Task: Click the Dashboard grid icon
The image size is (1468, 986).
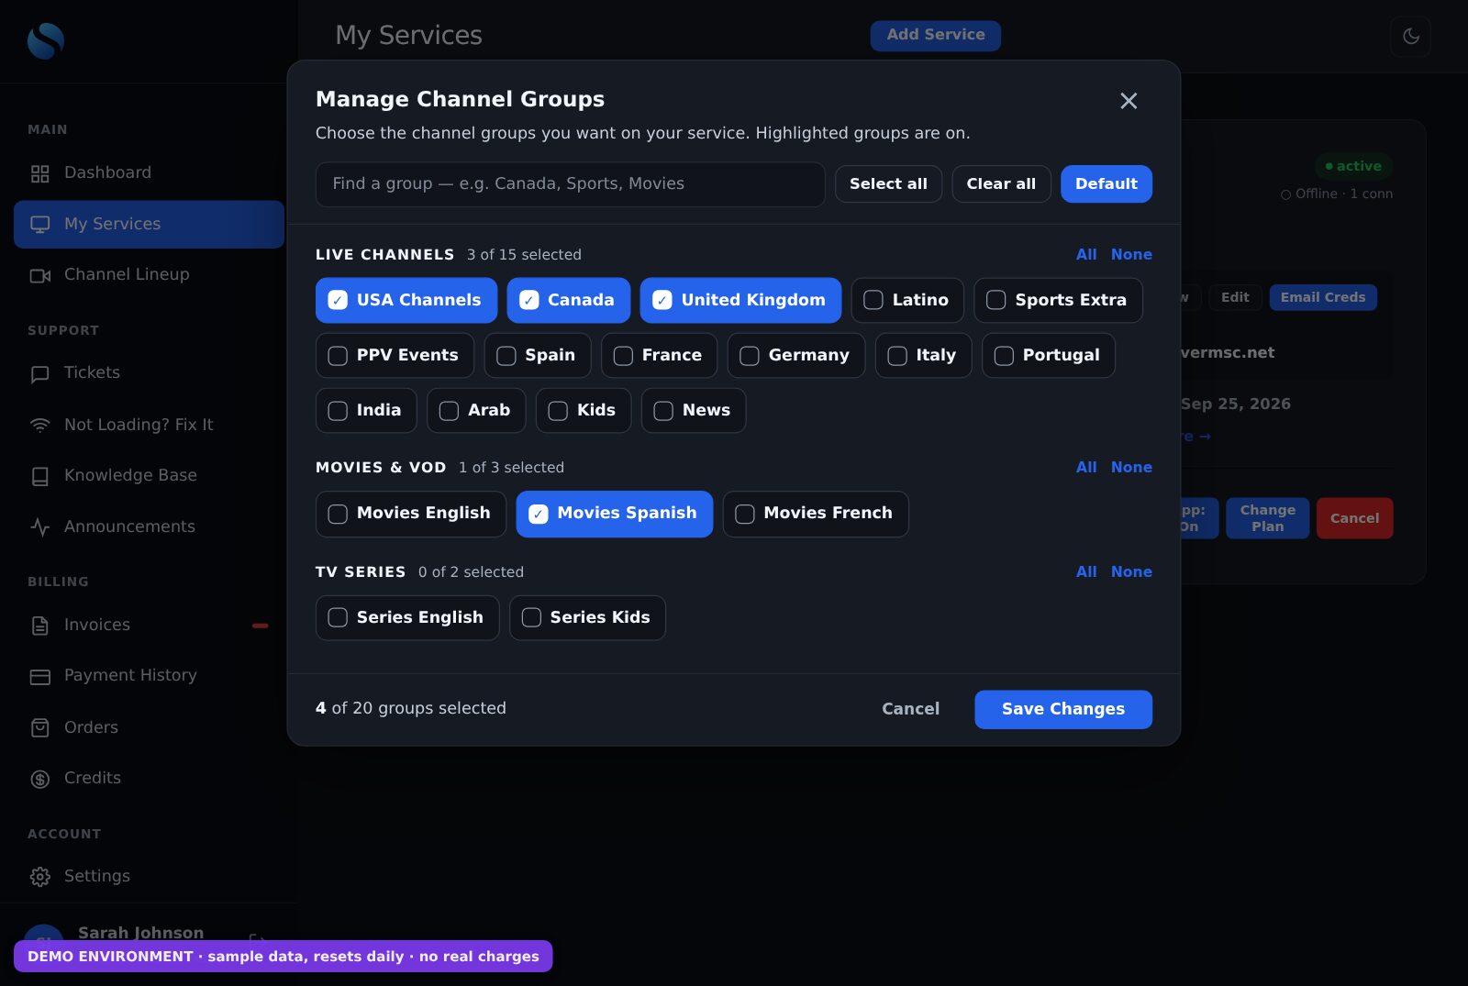Action: click(39, 173)
